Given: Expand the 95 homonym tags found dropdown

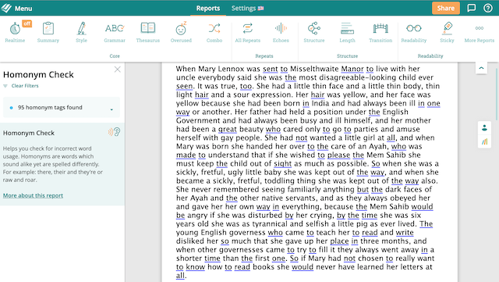Looking at the screenshot, I should click(62, 108).
